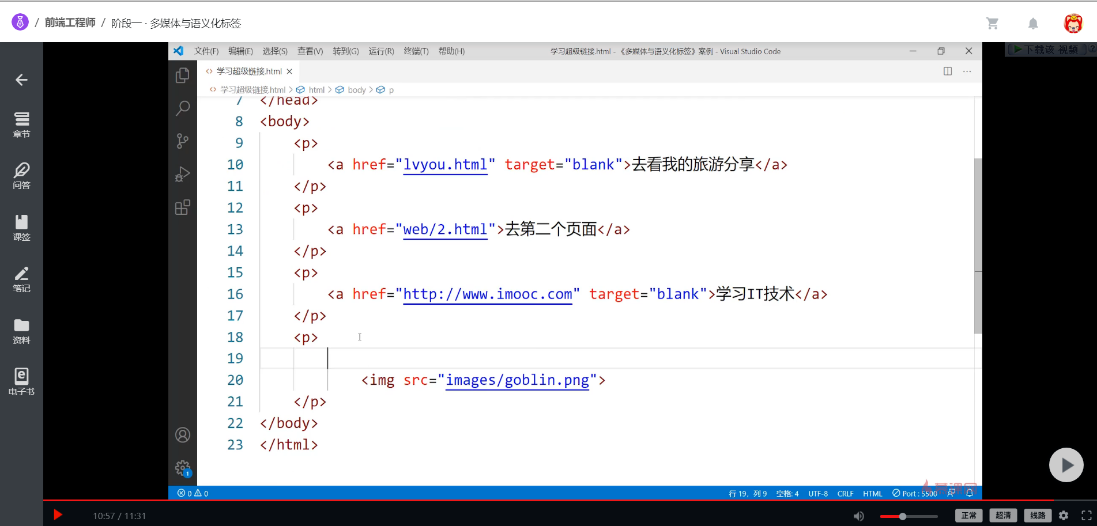1097x526 pixels.
Task: Open the 查看(V) menu
Action: [x=310, y=51]
